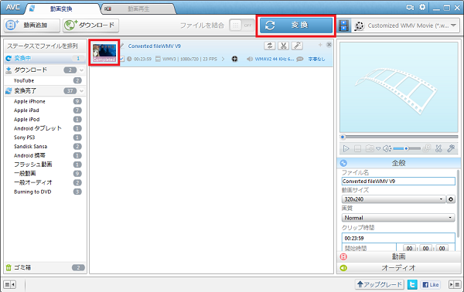Toggle left sidebar with bottom-left panel icon
Viewport: 464px width, 292px height.
click(10, 284)
